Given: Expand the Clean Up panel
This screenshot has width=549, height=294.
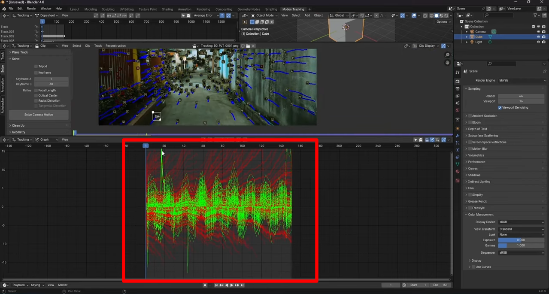Looking at the screenshot, I should (x=17, y=126).
